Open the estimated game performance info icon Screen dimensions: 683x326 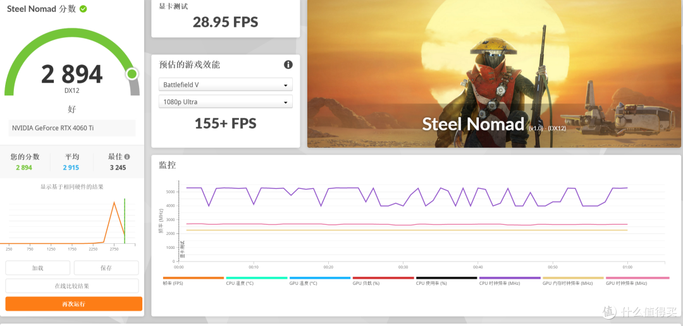pos(288,65)
